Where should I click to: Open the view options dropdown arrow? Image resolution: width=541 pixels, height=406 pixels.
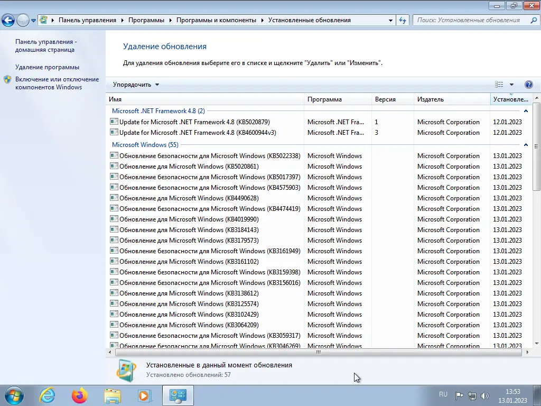click(x=511, y=85)
